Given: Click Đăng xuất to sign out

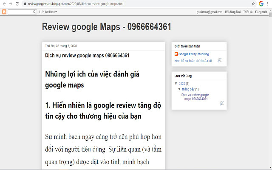Looking at the screenshot, I should (261, 12).
